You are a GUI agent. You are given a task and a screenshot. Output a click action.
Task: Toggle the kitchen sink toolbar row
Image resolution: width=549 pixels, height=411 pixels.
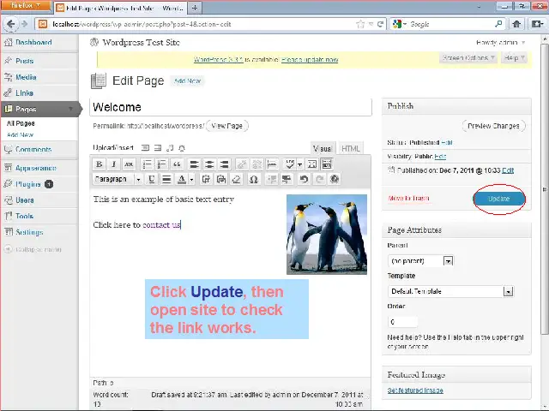(327, 164)
